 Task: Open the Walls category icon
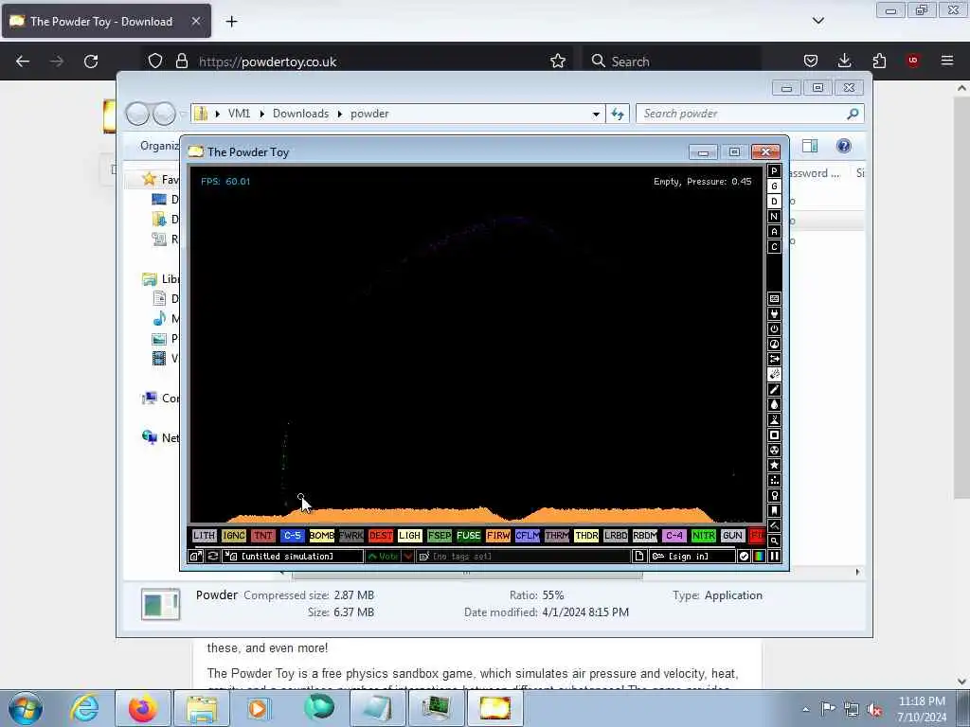coord(774,298)
